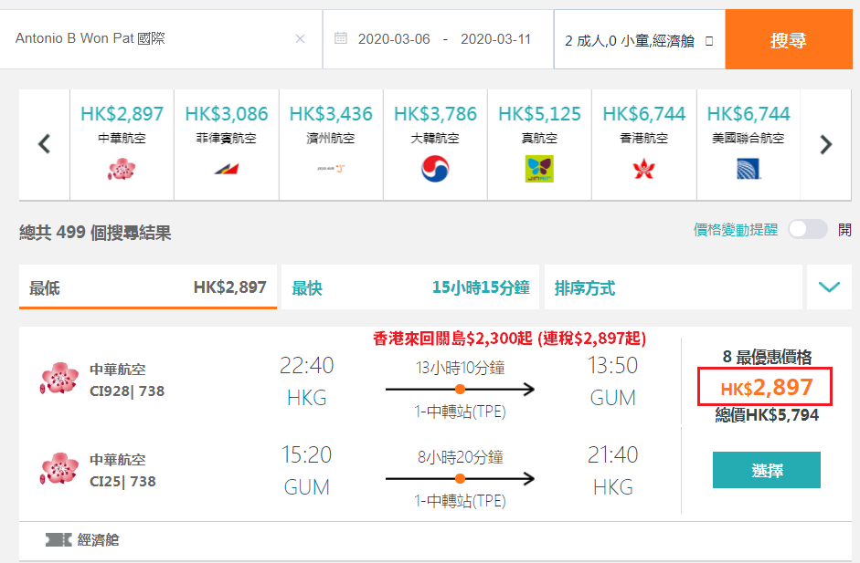Image resolution: width=860 pixels, height=563 pixels.
Task: Select the 美國聯合航空 HK$6,744 airline card
Action: point(749,144)
